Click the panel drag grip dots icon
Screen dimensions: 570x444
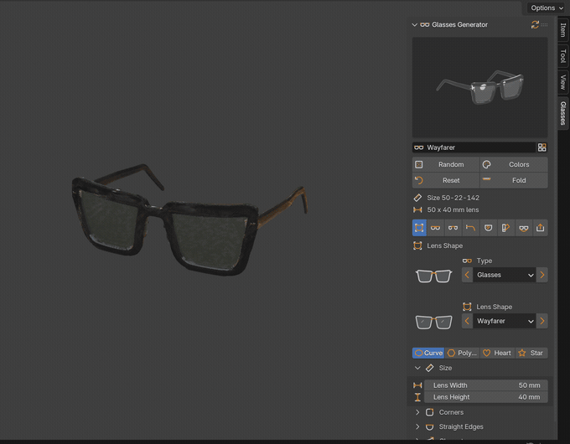pyautogui.click(x=544, y=24)
